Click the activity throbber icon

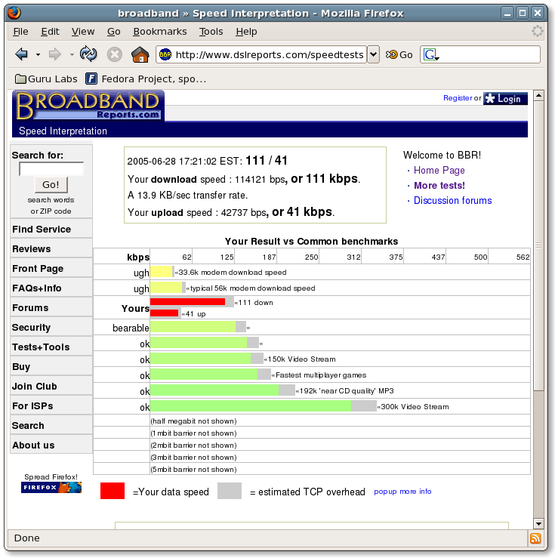tap(537, 31)
